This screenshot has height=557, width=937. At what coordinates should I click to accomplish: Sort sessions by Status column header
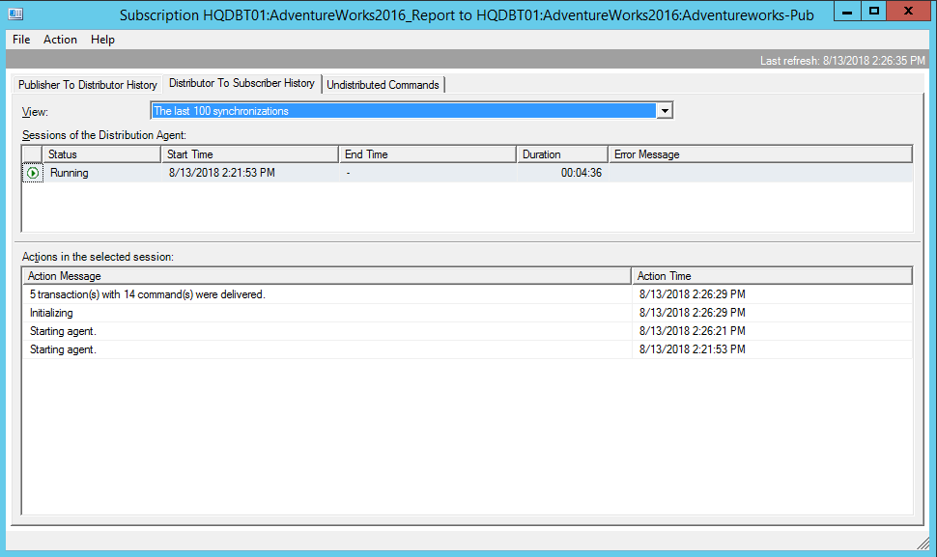pos(101,154)
